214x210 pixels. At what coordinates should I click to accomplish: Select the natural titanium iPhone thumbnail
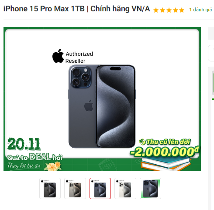point(75,188)
